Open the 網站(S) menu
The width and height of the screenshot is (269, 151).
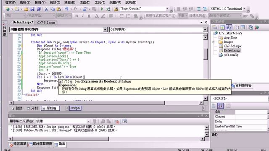coord(55,3)
